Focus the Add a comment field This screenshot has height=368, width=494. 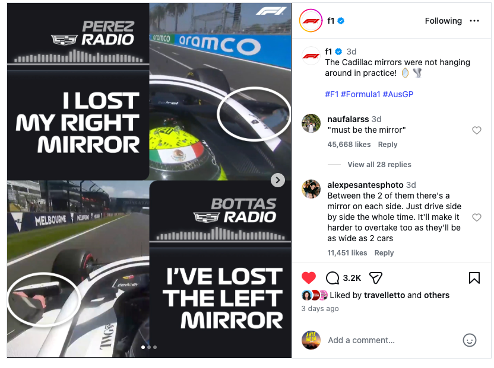(x=391, y=340)
